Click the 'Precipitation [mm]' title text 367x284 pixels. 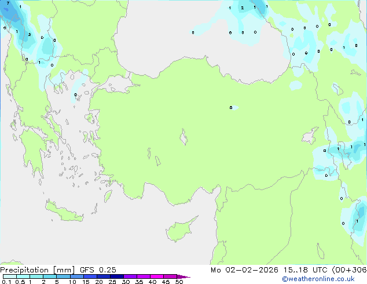pos(37,270)
